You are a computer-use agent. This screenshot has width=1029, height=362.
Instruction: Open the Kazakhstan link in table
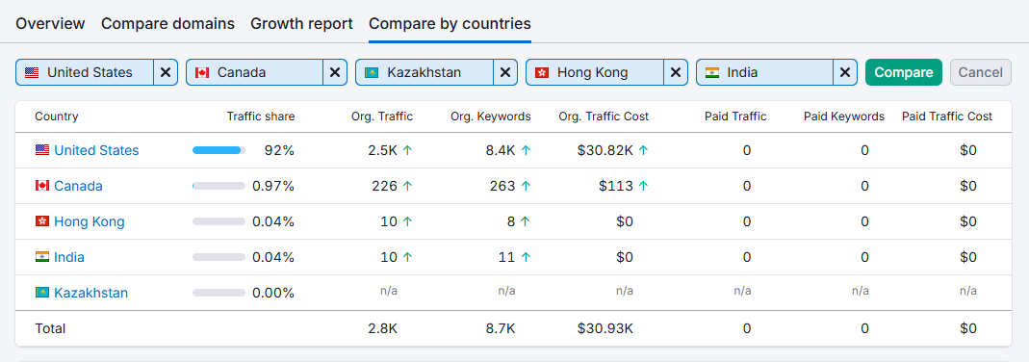90,293
